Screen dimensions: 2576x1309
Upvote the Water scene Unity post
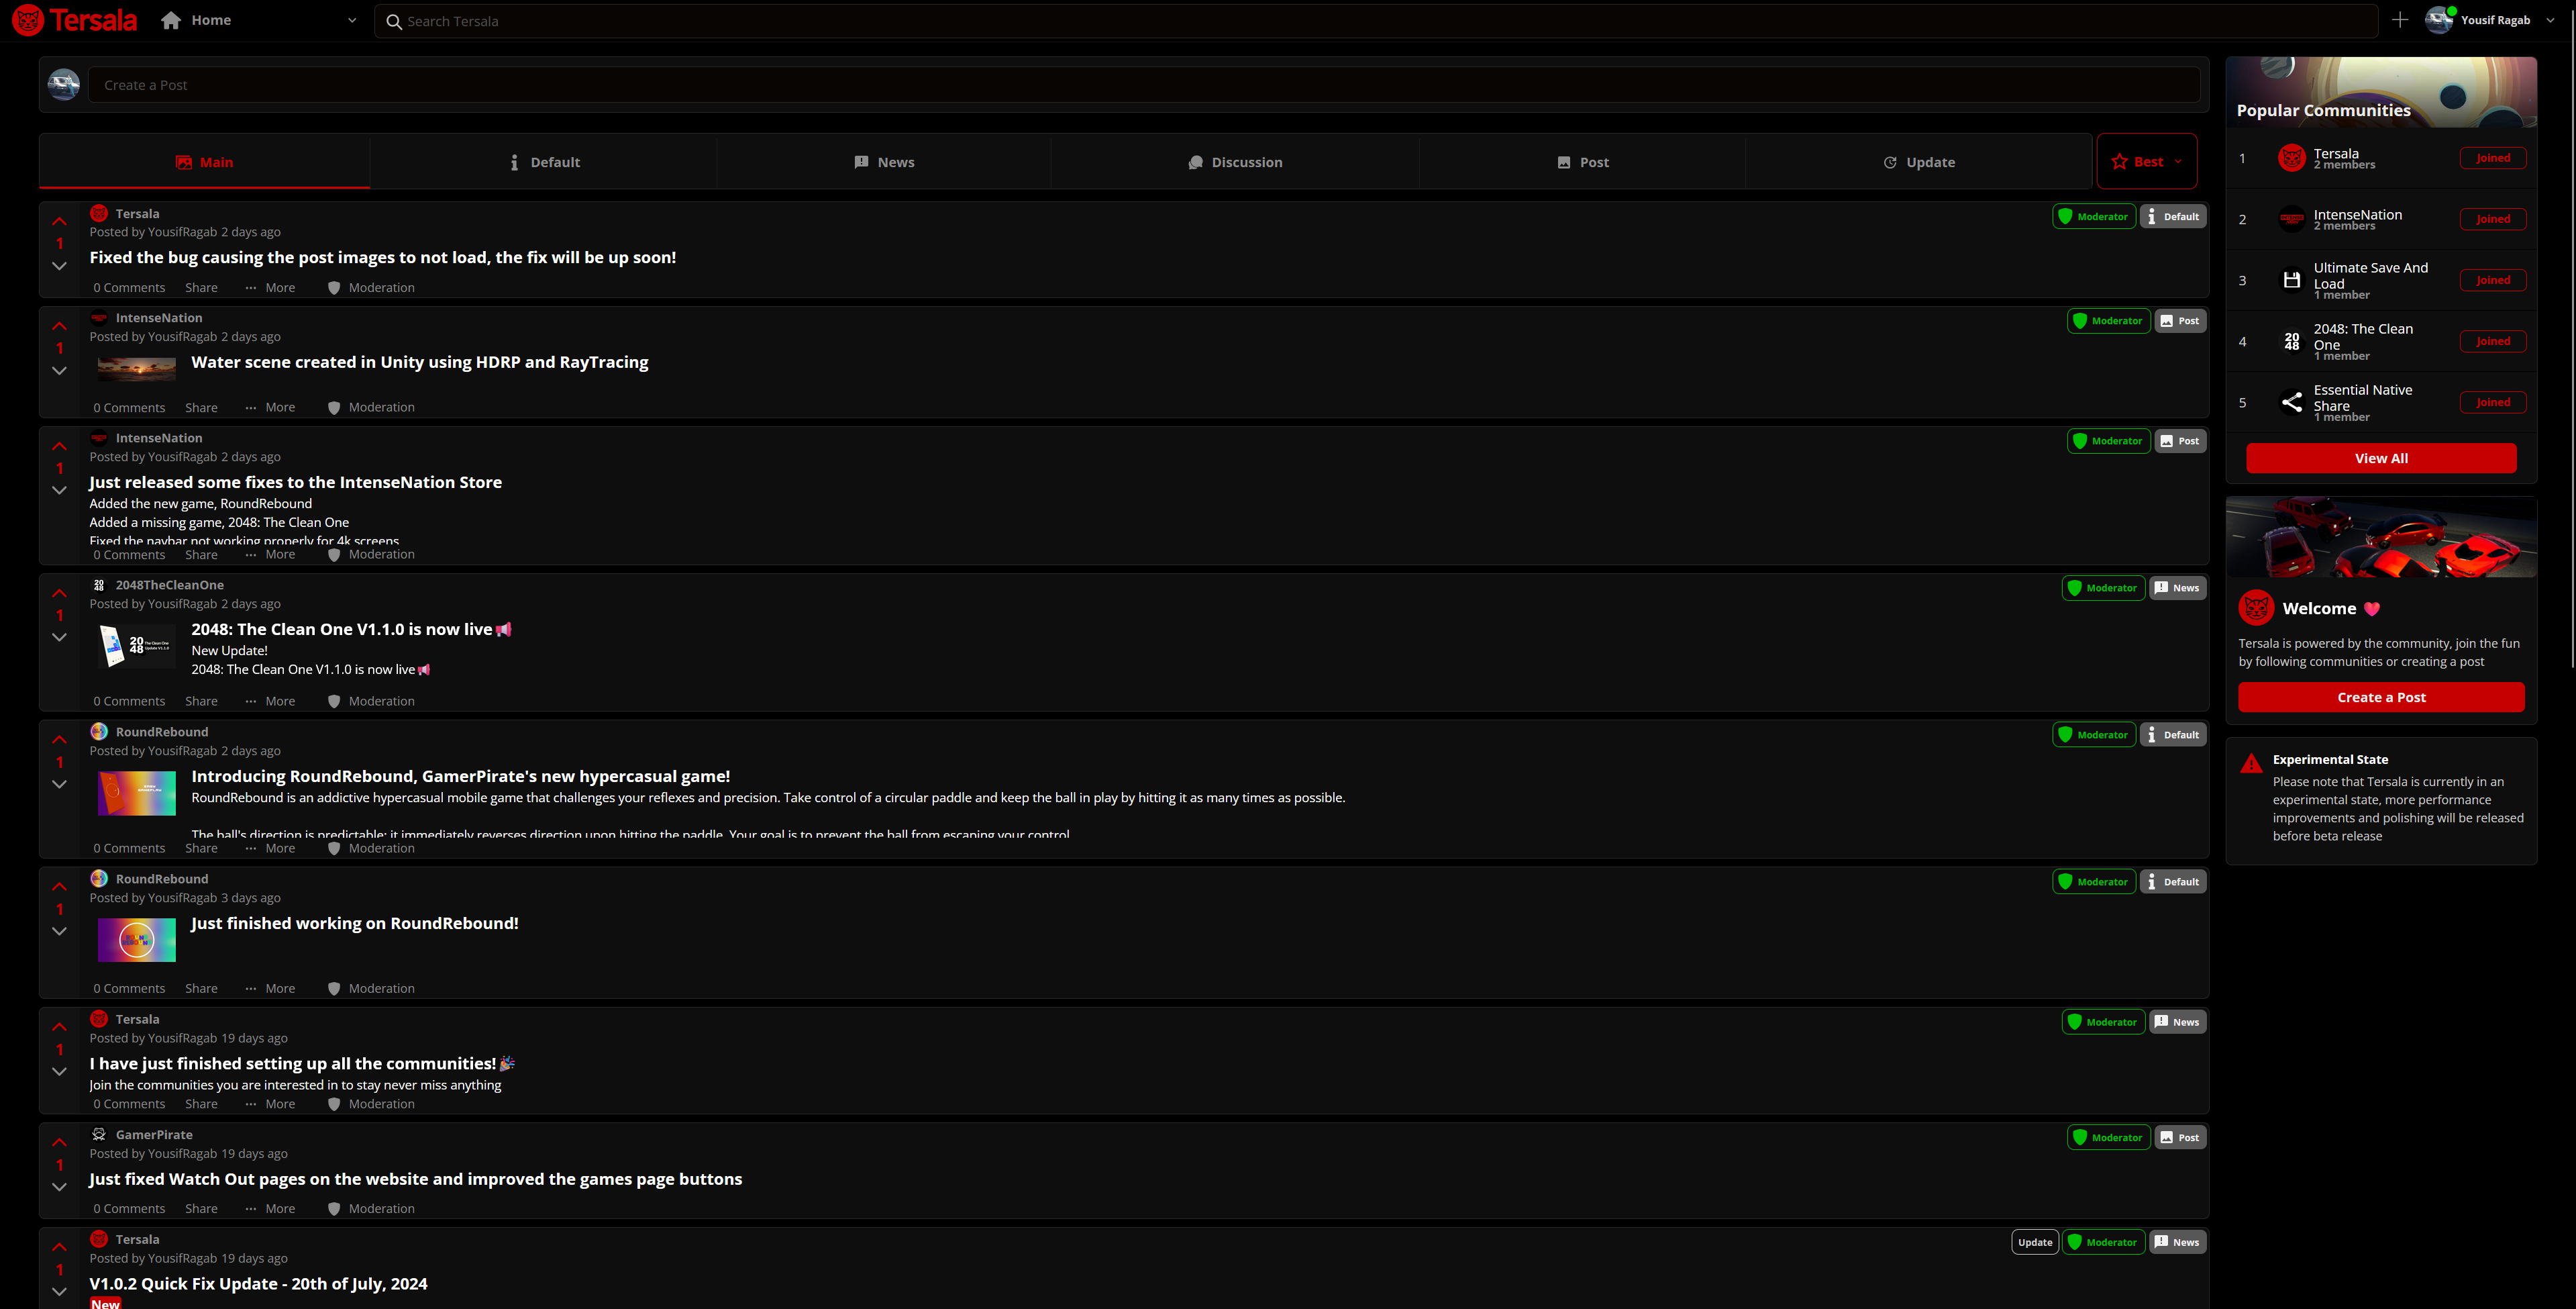tap(59, 326)
